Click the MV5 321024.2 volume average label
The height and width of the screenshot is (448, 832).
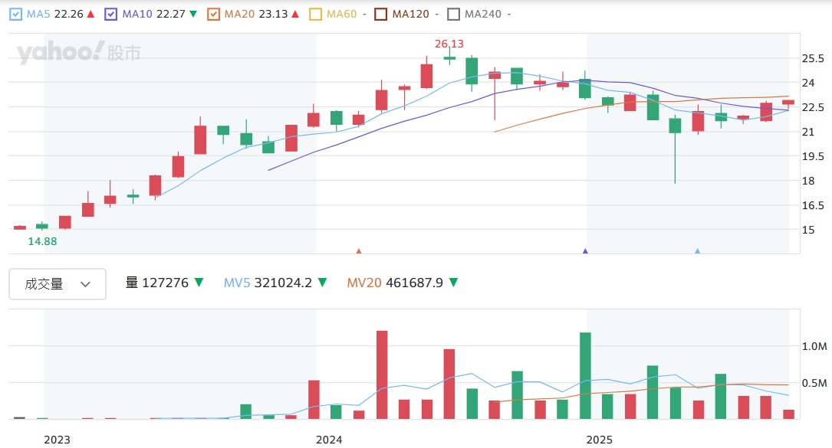268,283
